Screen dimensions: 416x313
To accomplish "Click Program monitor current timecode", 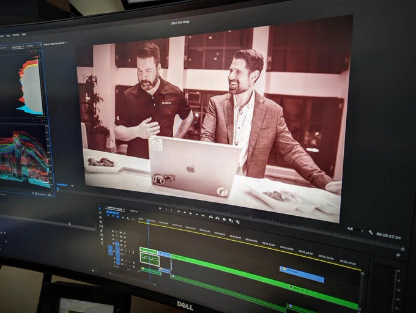I will pyautogui.click(x=62, y=185).
